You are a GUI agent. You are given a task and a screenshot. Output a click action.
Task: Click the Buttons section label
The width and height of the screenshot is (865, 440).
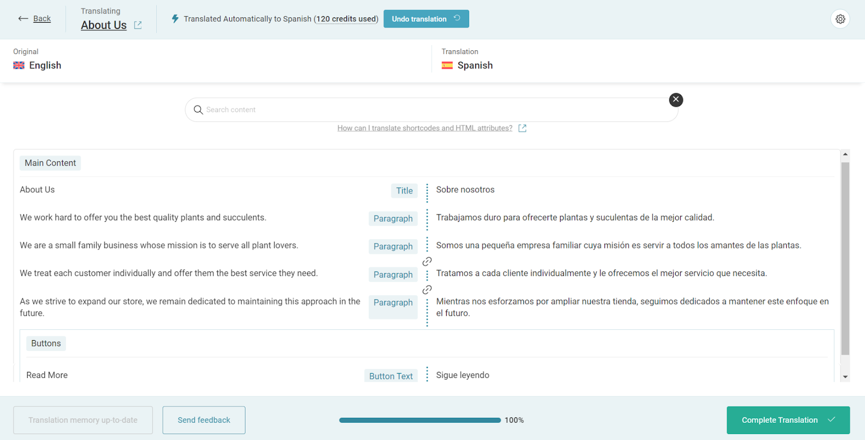(46, 343)
